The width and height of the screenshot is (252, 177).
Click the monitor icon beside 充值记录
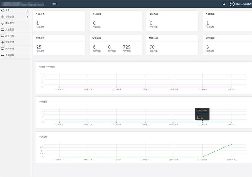[3, 30]
